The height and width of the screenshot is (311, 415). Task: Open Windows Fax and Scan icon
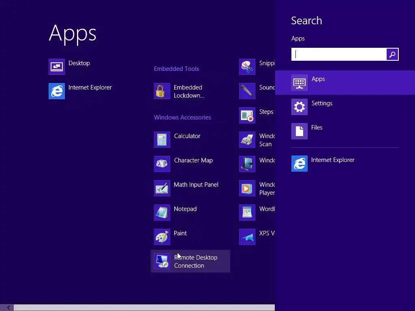click(247, 140)
